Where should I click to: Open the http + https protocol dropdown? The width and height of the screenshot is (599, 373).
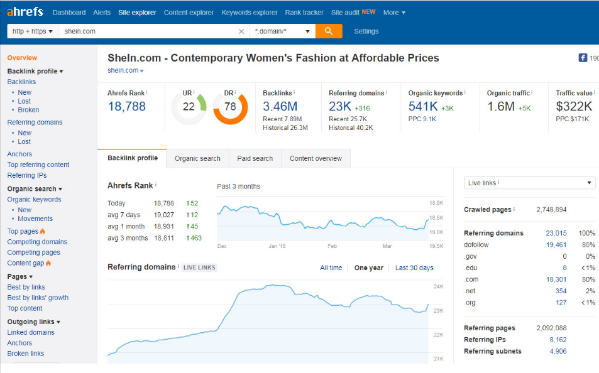pos(33,31)
